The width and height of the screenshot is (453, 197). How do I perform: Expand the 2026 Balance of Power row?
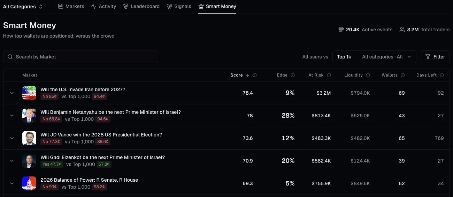click(x=12, y=183)
